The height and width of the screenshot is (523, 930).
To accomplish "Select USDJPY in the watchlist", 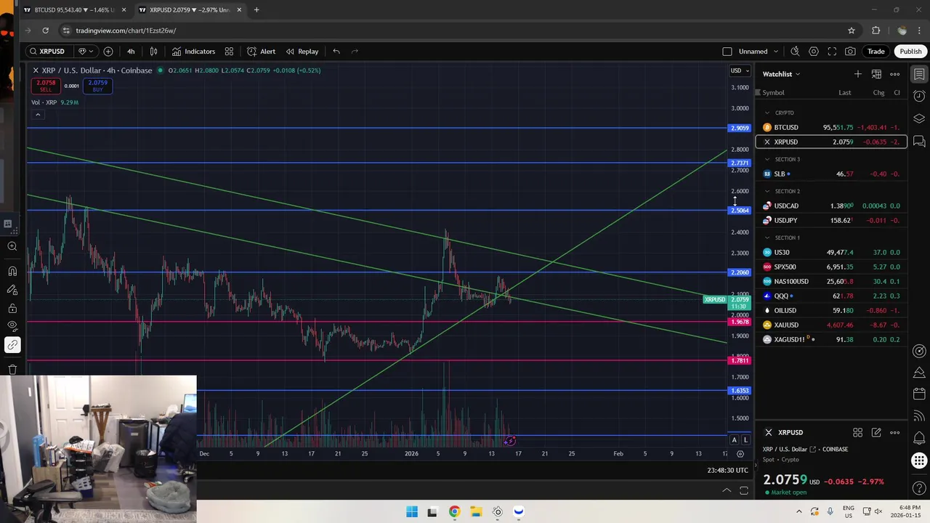I will point(831,220).
